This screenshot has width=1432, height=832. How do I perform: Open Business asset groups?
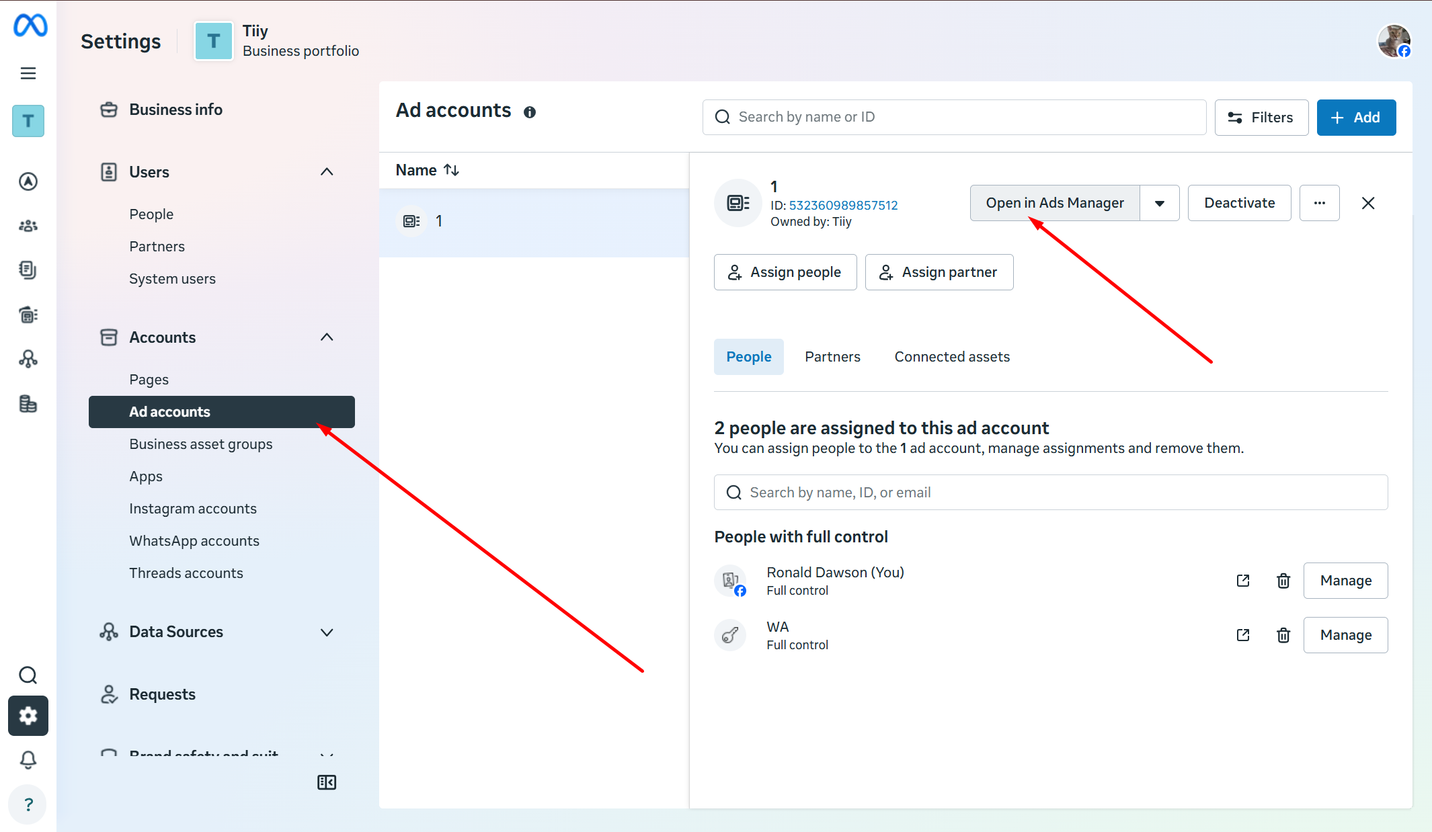[200, 444]
